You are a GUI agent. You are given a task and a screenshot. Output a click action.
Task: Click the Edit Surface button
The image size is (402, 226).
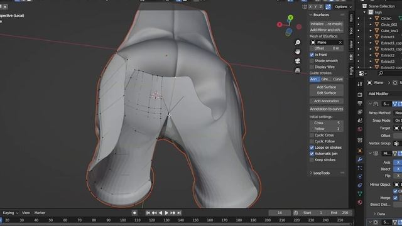point(327,93)
